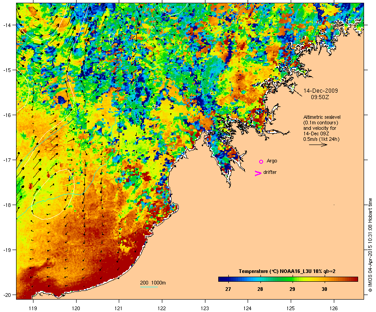Click the '-15' latitude axis label

[7, 70]
